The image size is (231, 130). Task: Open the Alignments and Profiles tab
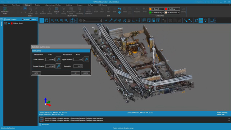click(53, 5)
